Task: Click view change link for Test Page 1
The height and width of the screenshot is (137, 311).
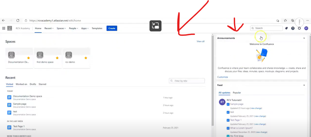Action: tap(260, 124)
